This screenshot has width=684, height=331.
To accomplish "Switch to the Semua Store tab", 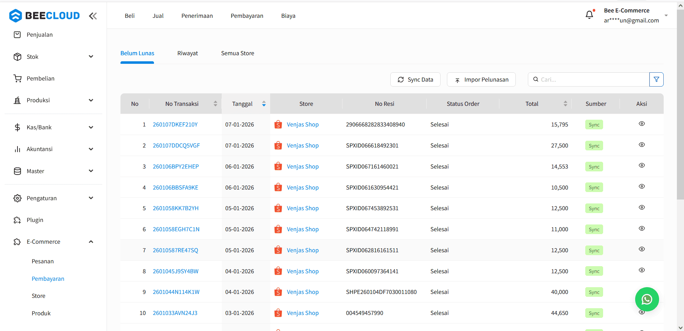I will pyautogui.click(x=237, y=53).
